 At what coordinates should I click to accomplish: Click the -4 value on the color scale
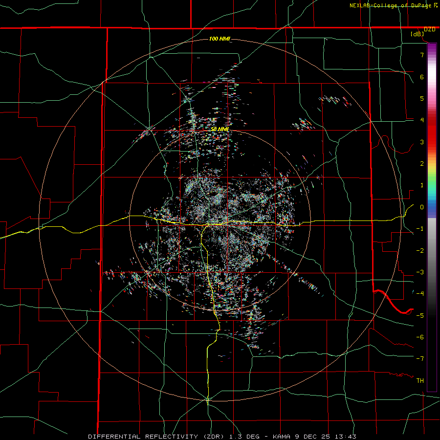click(420, 294)
